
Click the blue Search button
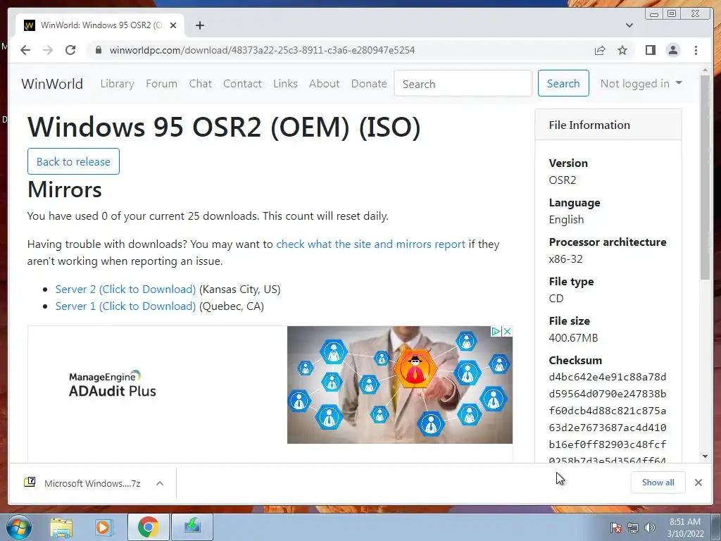(563, 83)
